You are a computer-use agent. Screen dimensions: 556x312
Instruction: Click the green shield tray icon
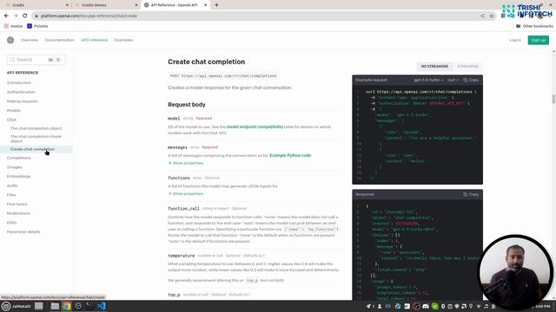[x=434, y=306]
